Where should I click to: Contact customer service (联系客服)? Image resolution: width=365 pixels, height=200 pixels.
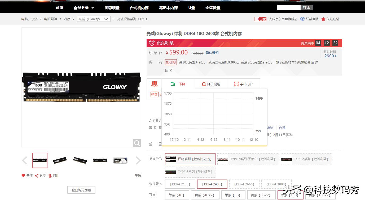(309, 19)
